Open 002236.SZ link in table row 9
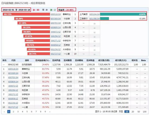The width and height of the screenshot is (149, 115). [x=13, y=103]
